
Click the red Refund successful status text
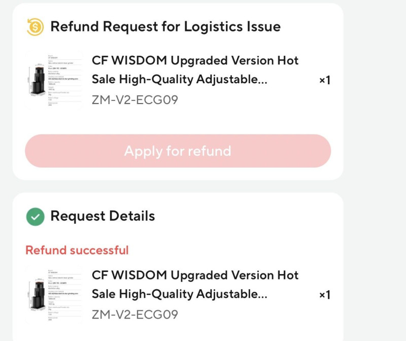click(77, 250)
